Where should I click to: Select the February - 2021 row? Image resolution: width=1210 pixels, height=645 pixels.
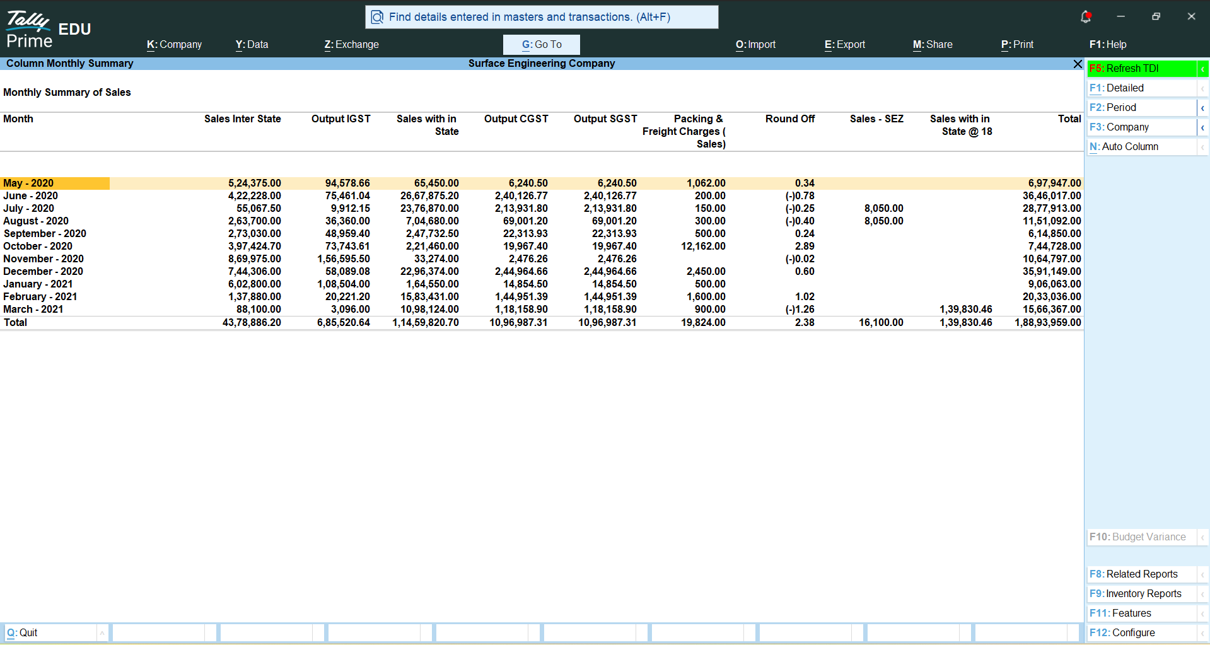coord(542,297)
